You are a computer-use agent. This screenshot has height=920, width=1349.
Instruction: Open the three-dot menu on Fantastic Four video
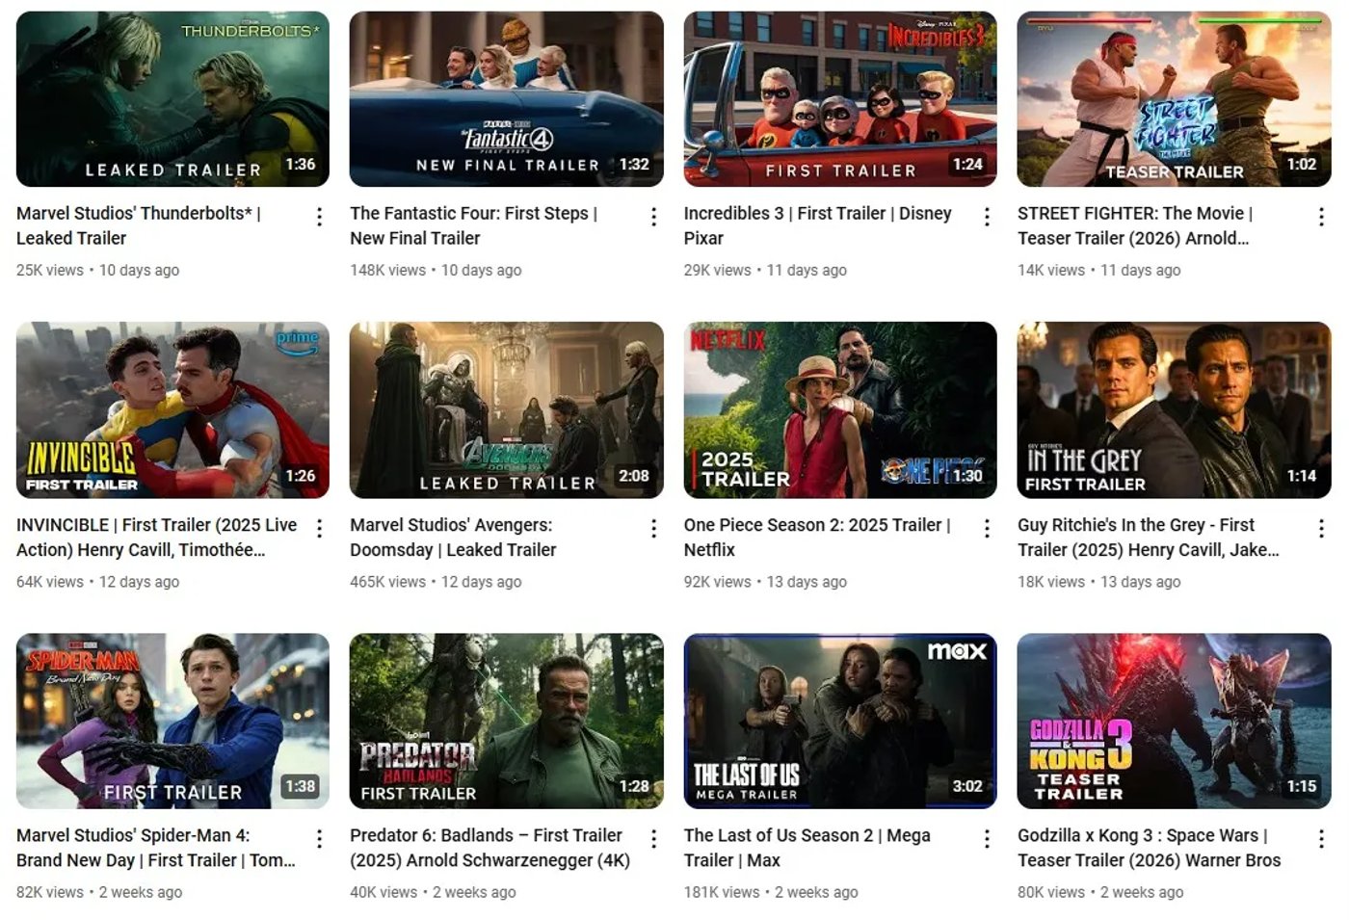coord(653,217)
